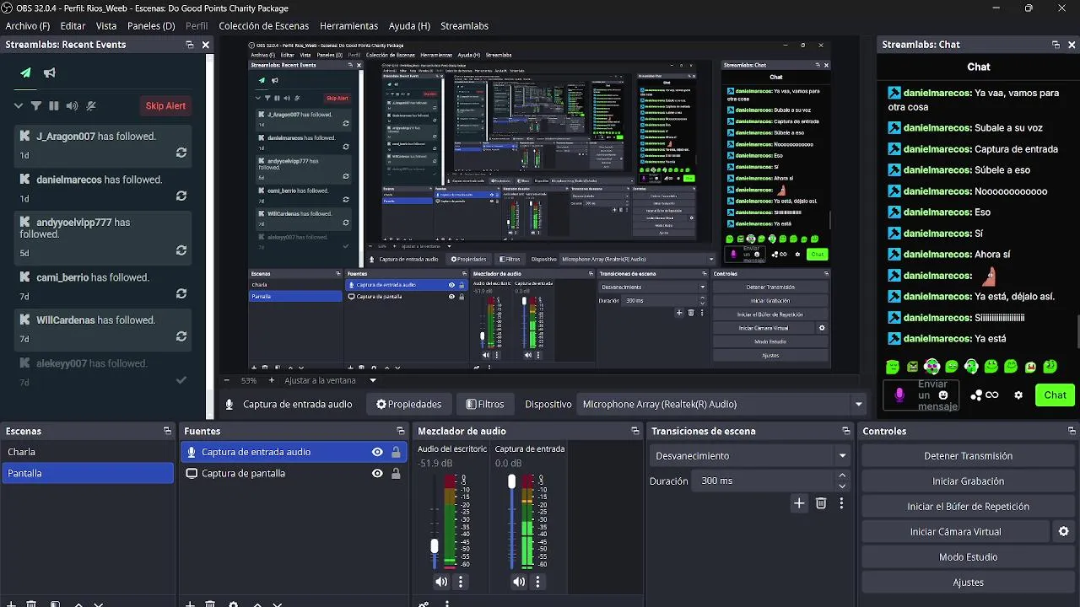Screen dimensions: 1080x607
Task: Open chat settings gear in Streamlabs Chat
Action: tap(1018, 395)
